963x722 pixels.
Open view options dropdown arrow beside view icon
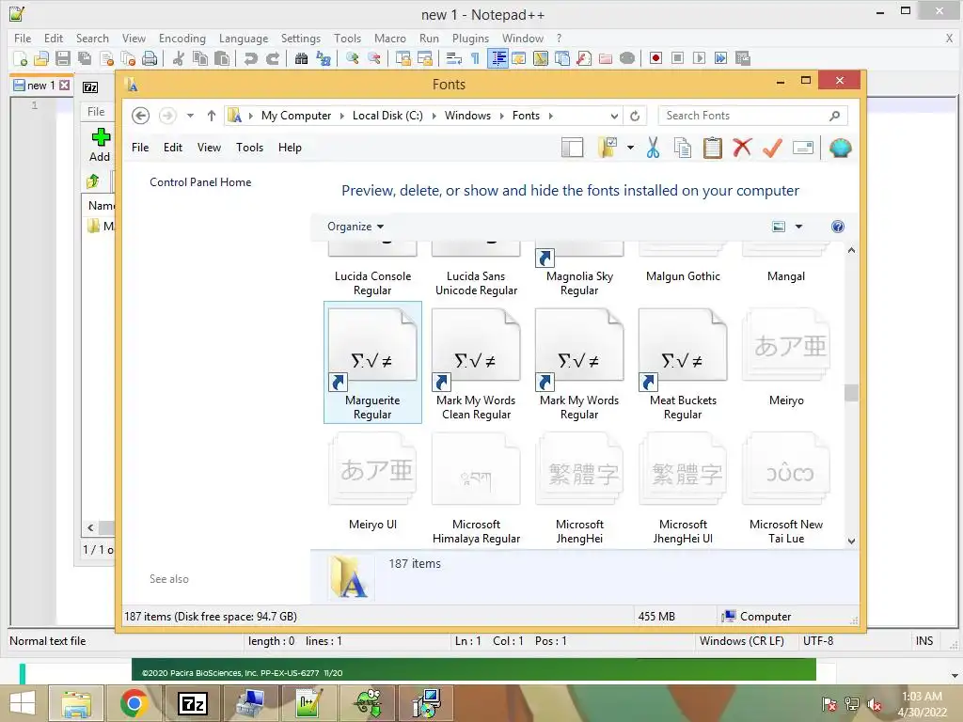799,227
